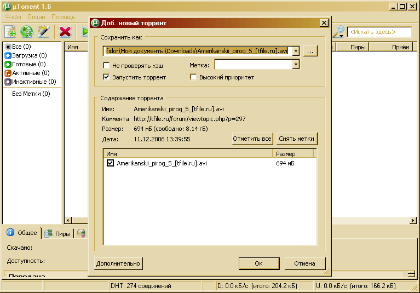Click the left arrow of horizontal scrollbar
420x293 pixels.
[x=68, y=220]
